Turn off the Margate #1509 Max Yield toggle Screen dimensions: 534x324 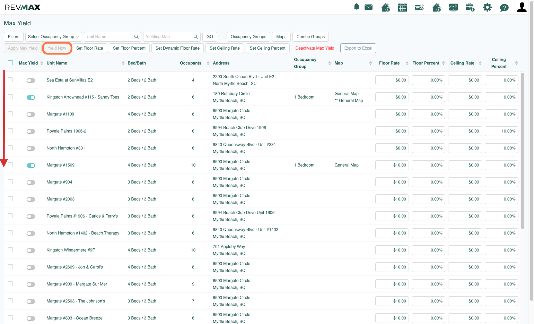tap(31, 165)
